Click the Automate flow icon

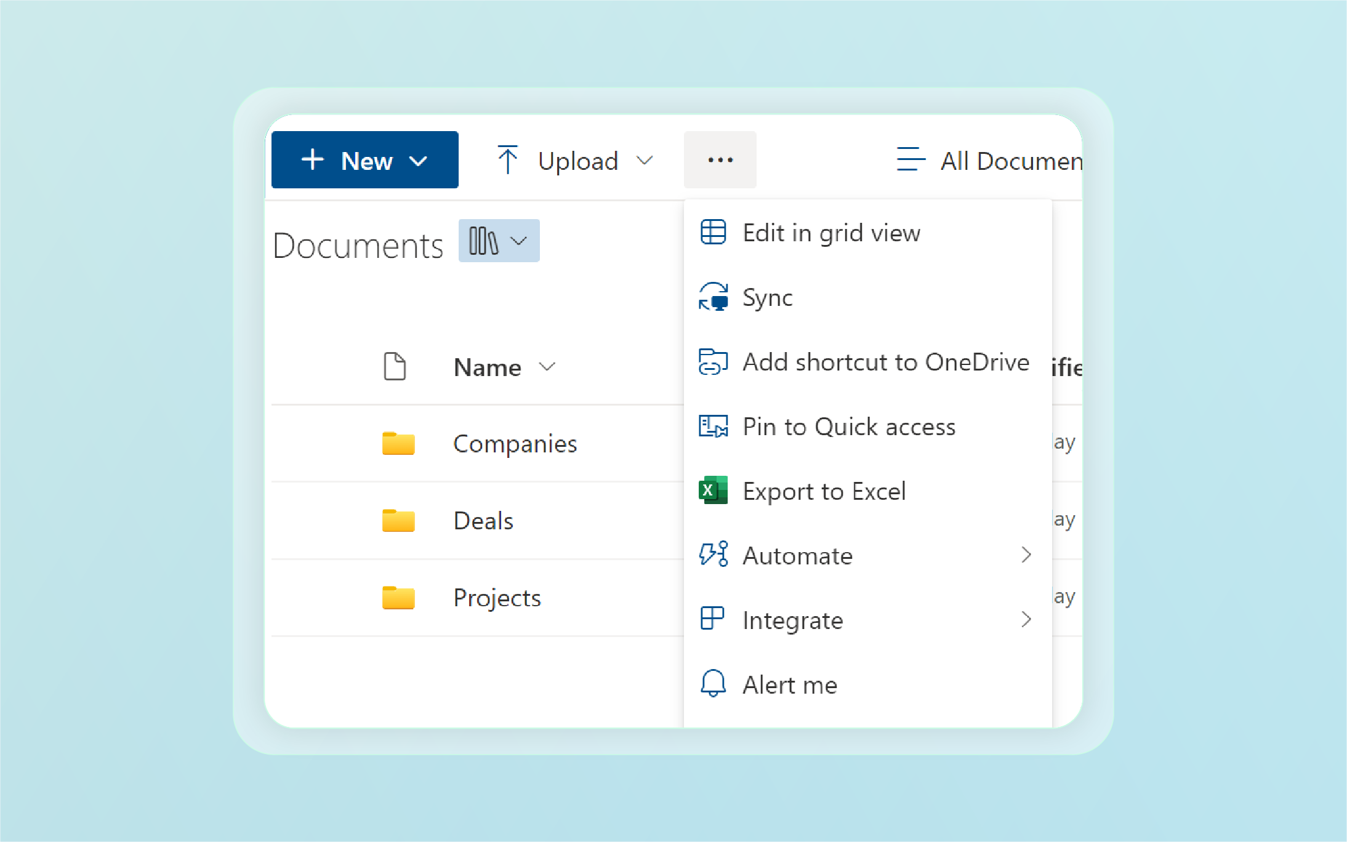tap(714, 554)
